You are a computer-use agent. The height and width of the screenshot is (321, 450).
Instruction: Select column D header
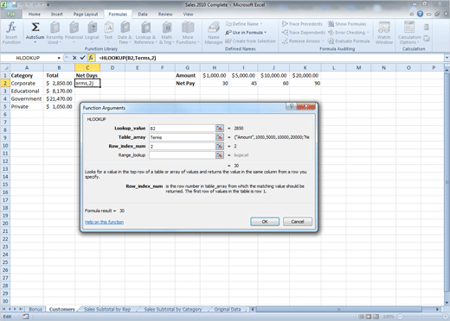112,67
